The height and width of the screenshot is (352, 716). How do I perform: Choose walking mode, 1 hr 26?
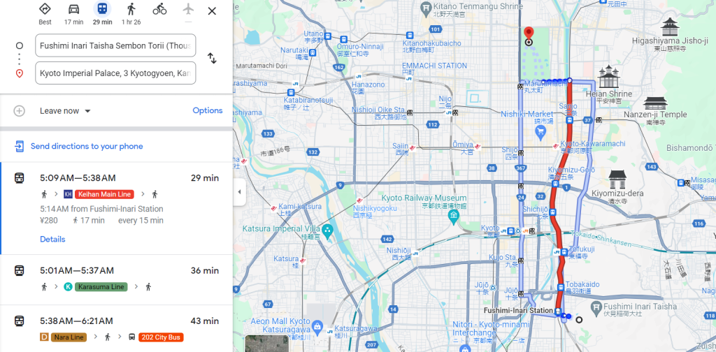point(131,9)
